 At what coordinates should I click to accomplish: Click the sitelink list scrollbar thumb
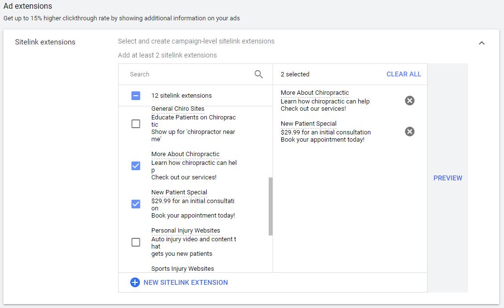[x=271, y=206]
